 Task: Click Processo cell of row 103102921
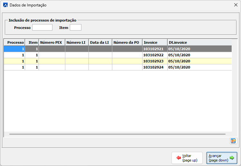pyautogui.click(x=14, y=49)
